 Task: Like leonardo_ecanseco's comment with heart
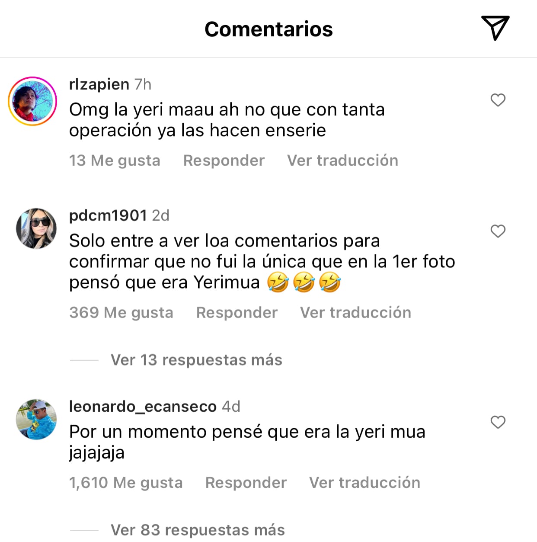498,422
